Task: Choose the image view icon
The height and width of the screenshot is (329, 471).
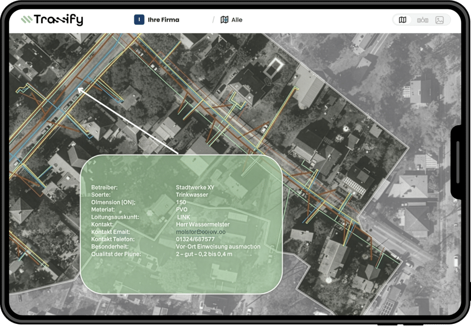Action: 439,20
